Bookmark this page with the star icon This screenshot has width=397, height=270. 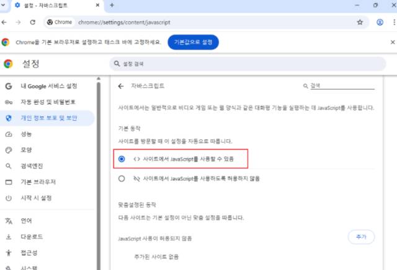point(360,22)
